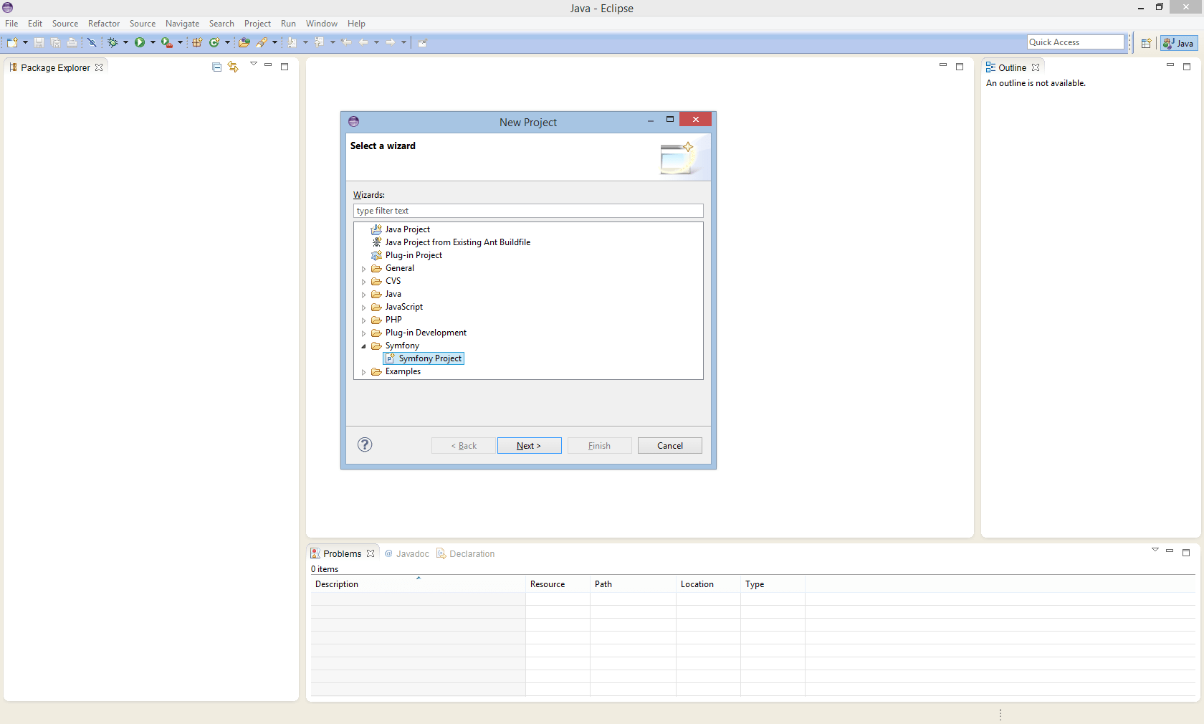
Task: Click the Next Annotation toolbar icon
Action: (x=292, y=42)
